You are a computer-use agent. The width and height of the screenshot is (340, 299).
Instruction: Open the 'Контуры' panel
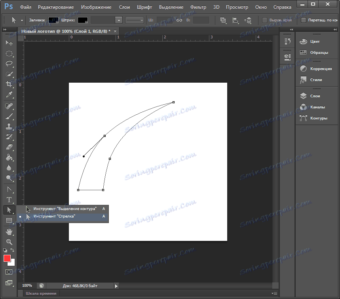[x=319, y=118]
